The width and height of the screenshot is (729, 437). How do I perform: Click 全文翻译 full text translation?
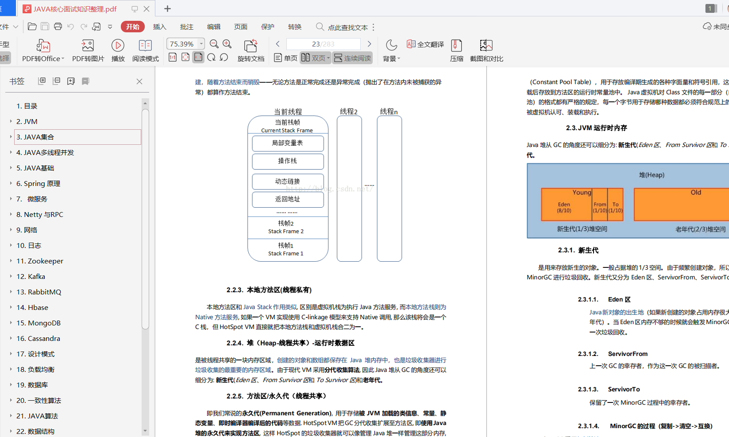click(425, 44)
